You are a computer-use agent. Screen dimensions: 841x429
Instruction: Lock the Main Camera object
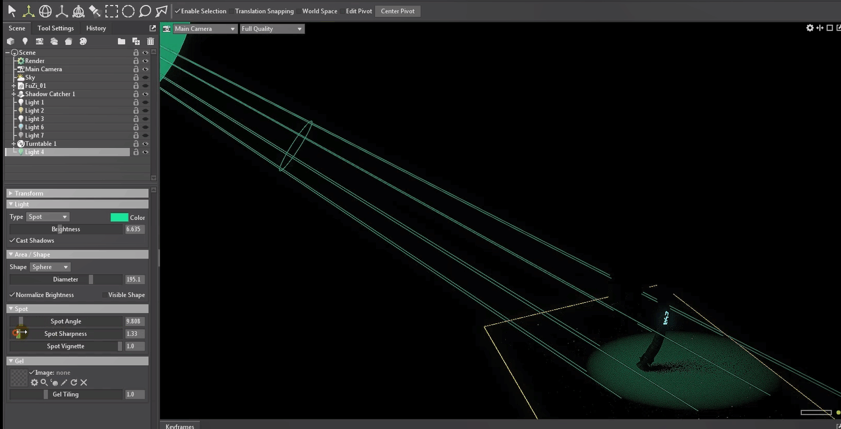(136, 69)
